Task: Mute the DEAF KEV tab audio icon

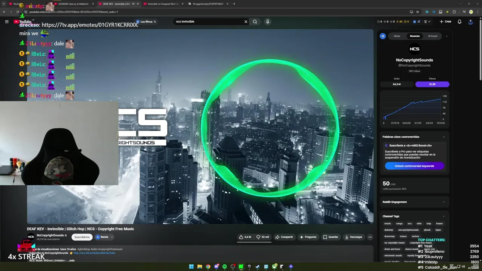Action: 133,4
